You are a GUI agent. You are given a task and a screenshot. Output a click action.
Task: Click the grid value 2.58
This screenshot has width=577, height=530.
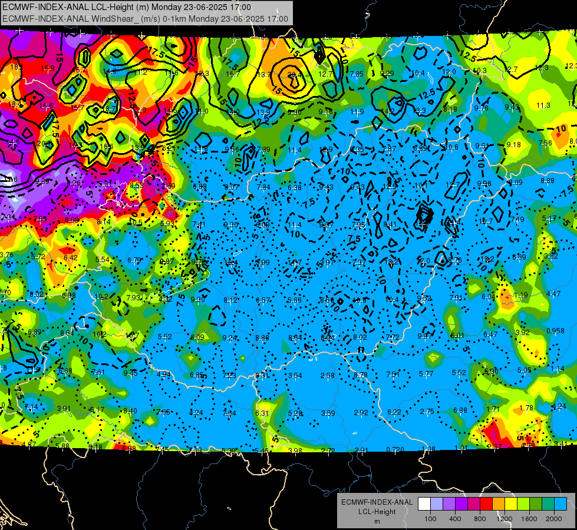point(328,375)
